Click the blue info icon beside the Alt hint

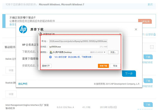click(x=51, y=57)
